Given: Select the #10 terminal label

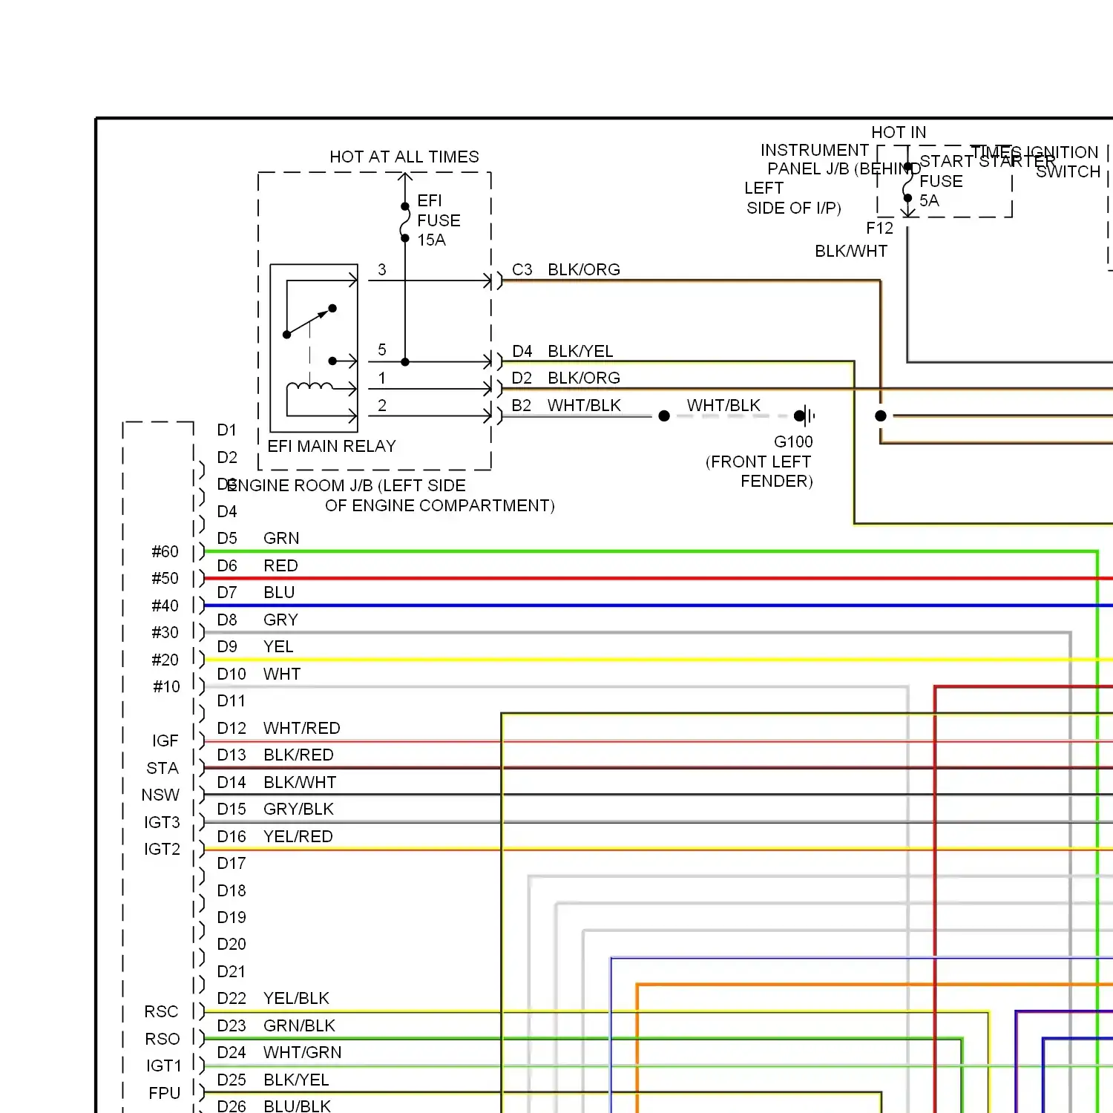Looking at the screenshot, I should (x=166, y=686).
